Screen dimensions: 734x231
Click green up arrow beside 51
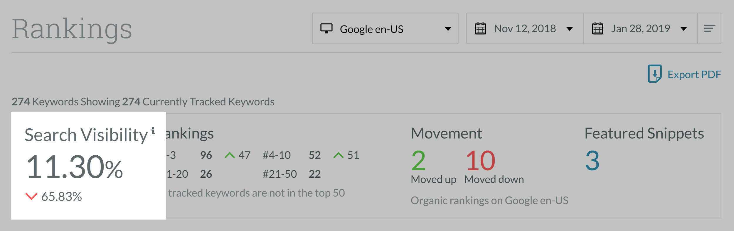338,155
